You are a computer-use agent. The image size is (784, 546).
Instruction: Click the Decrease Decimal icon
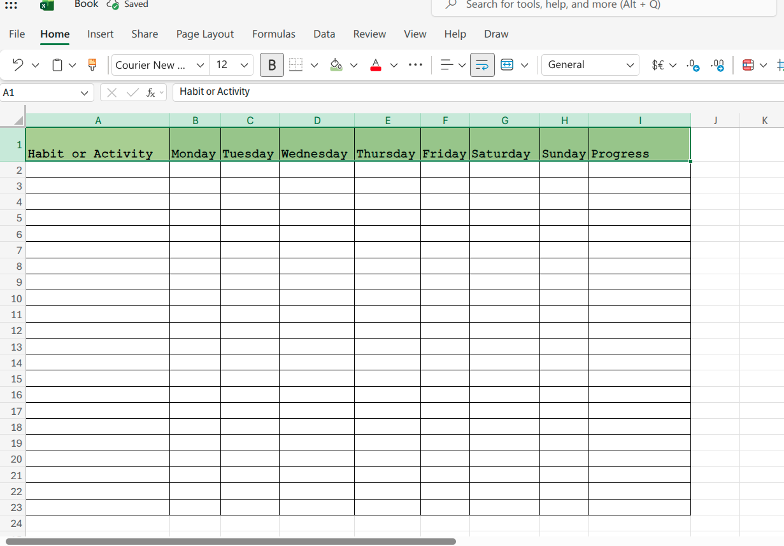tap(693, 65)
